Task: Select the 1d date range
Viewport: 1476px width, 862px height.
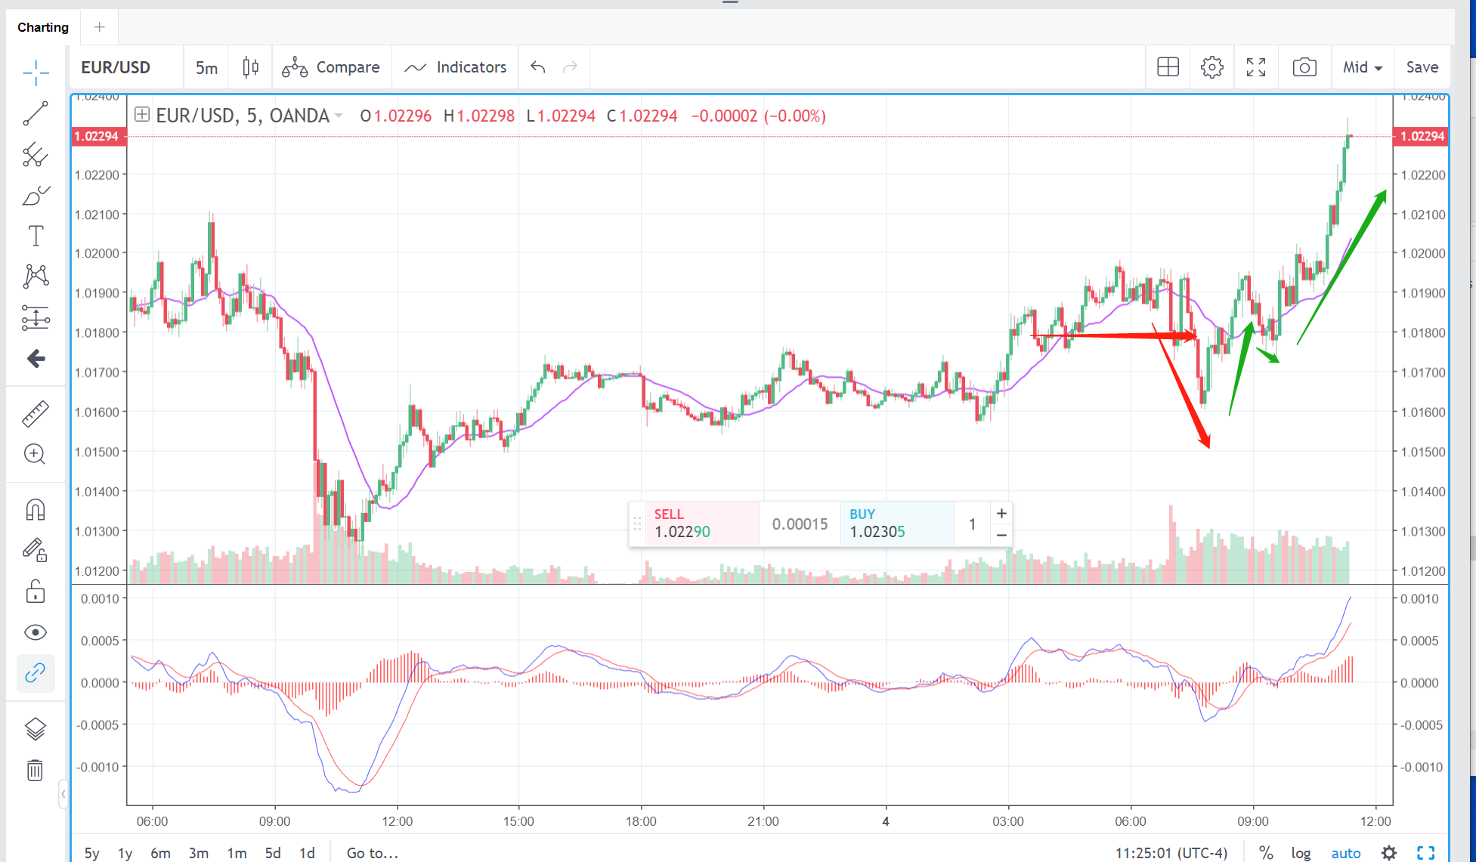Action: tap(307, 853)
